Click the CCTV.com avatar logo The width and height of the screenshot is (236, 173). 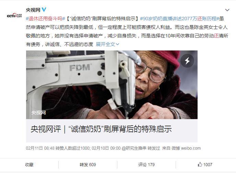pos(14,15)
